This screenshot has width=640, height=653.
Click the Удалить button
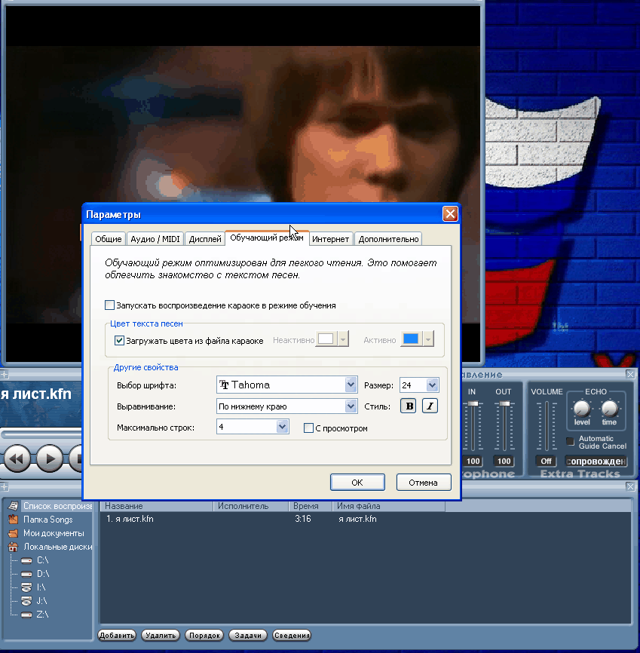pos(161,635)
